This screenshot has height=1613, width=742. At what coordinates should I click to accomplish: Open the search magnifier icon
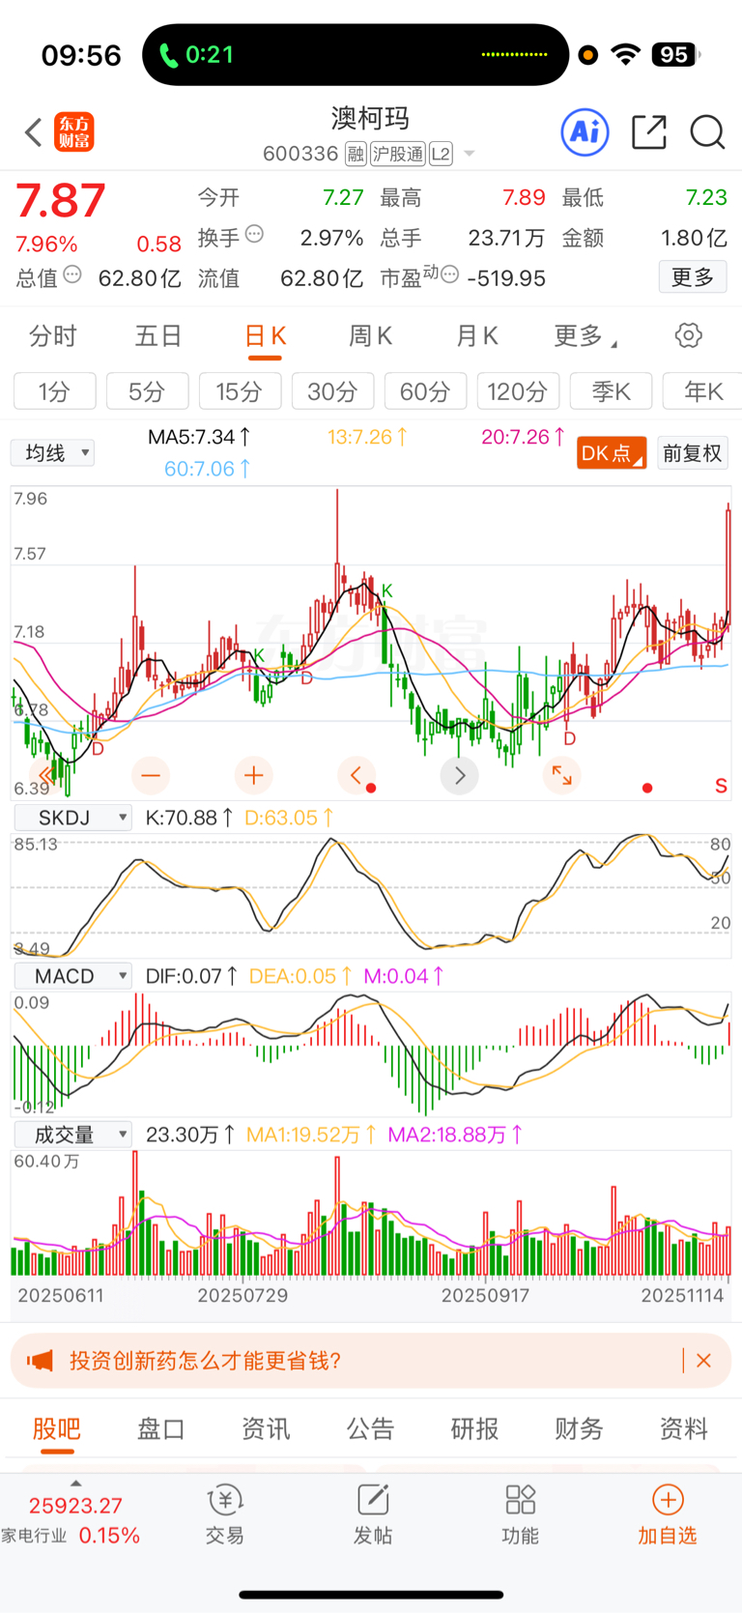coord(707,132)
